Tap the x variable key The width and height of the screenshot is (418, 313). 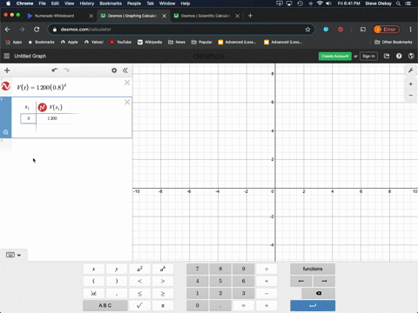click(x=94, y=269)
